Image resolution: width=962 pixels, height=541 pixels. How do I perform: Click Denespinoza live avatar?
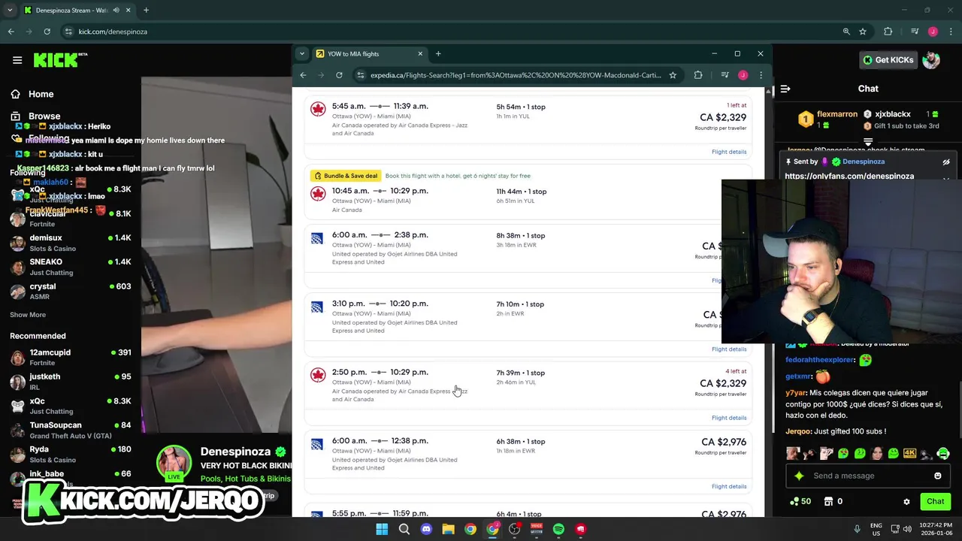pyautogui.click(x=174, y=462)
